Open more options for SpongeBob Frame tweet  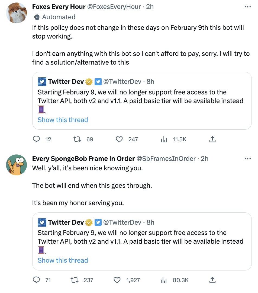coord(247,158)
